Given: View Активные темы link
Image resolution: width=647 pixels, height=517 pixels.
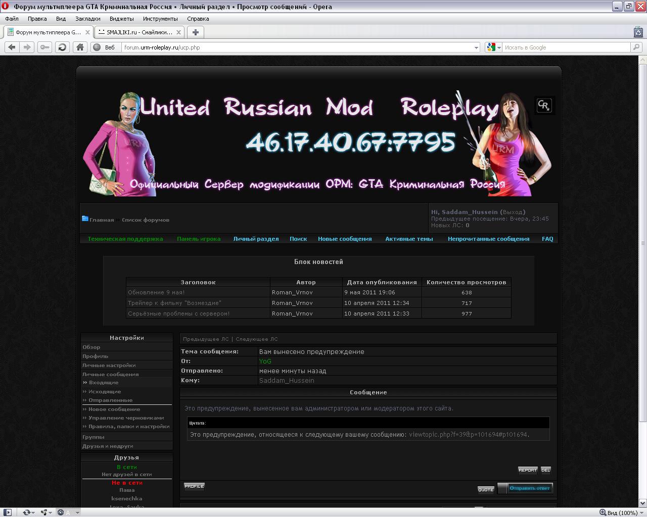Looking at the screenshot, I should tap(409, 239).
